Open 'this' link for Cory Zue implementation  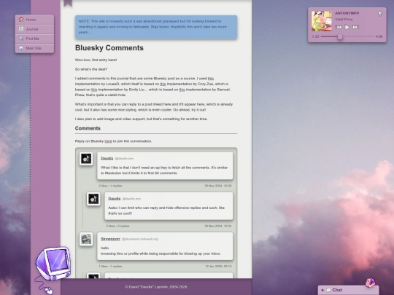(x=163, y=84)
